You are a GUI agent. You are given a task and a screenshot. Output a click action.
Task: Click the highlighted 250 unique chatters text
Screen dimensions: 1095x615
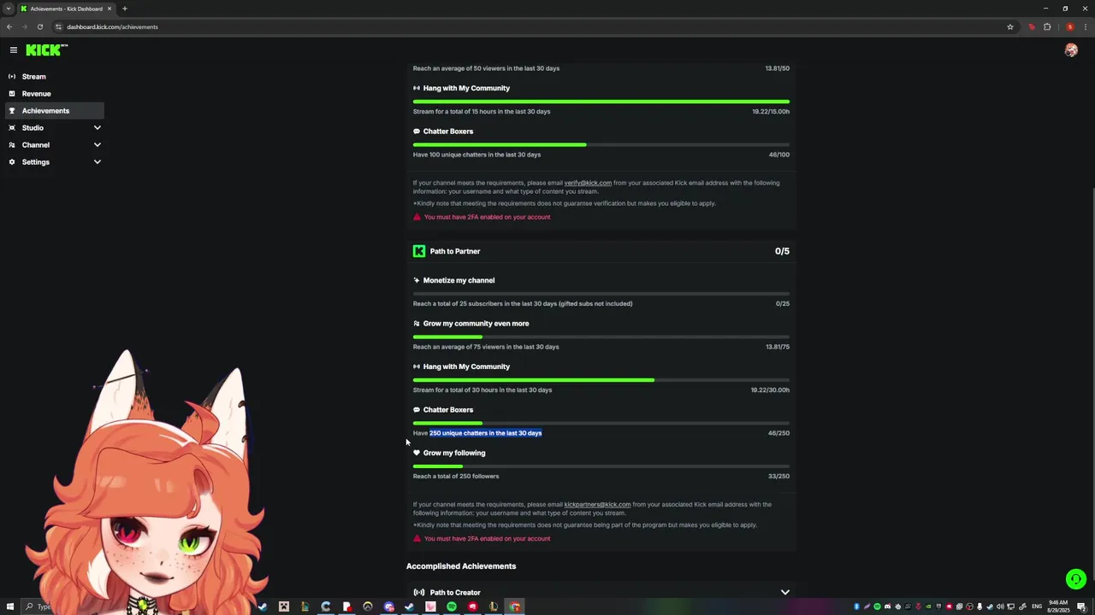point(485,433)
